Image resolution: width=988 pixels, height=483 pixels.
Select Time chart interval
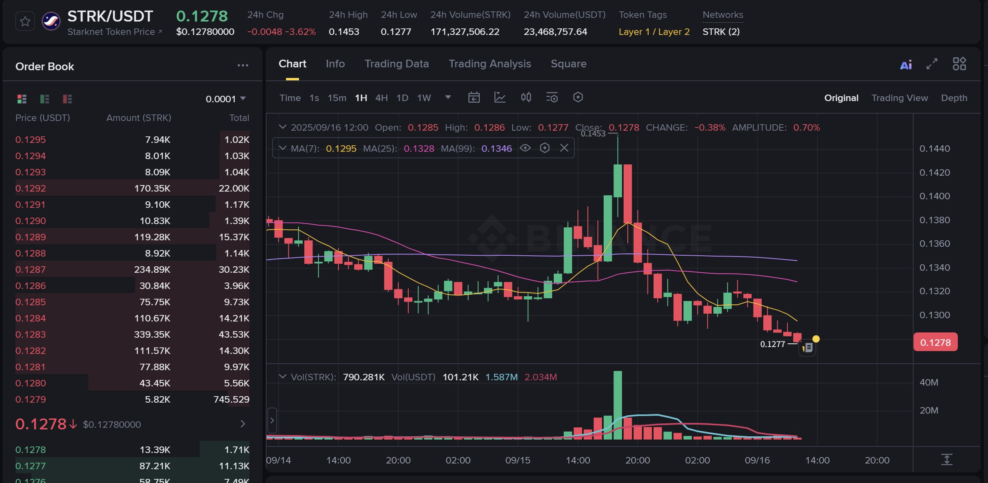(x=290, y=98)
